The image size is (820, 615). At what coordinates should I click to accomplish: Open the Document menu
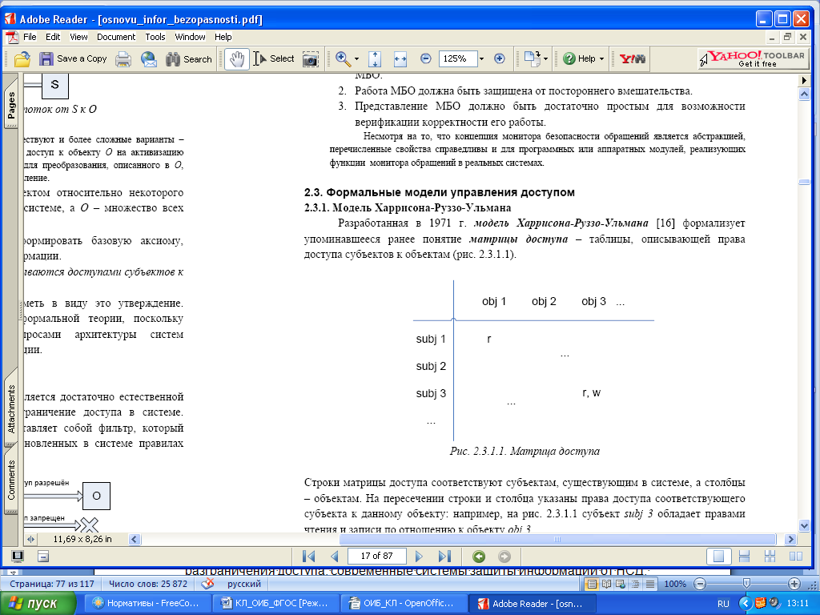[116, 37]
